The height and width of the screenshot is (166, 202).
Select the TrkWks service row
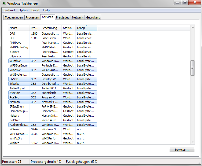coord(53,84)
